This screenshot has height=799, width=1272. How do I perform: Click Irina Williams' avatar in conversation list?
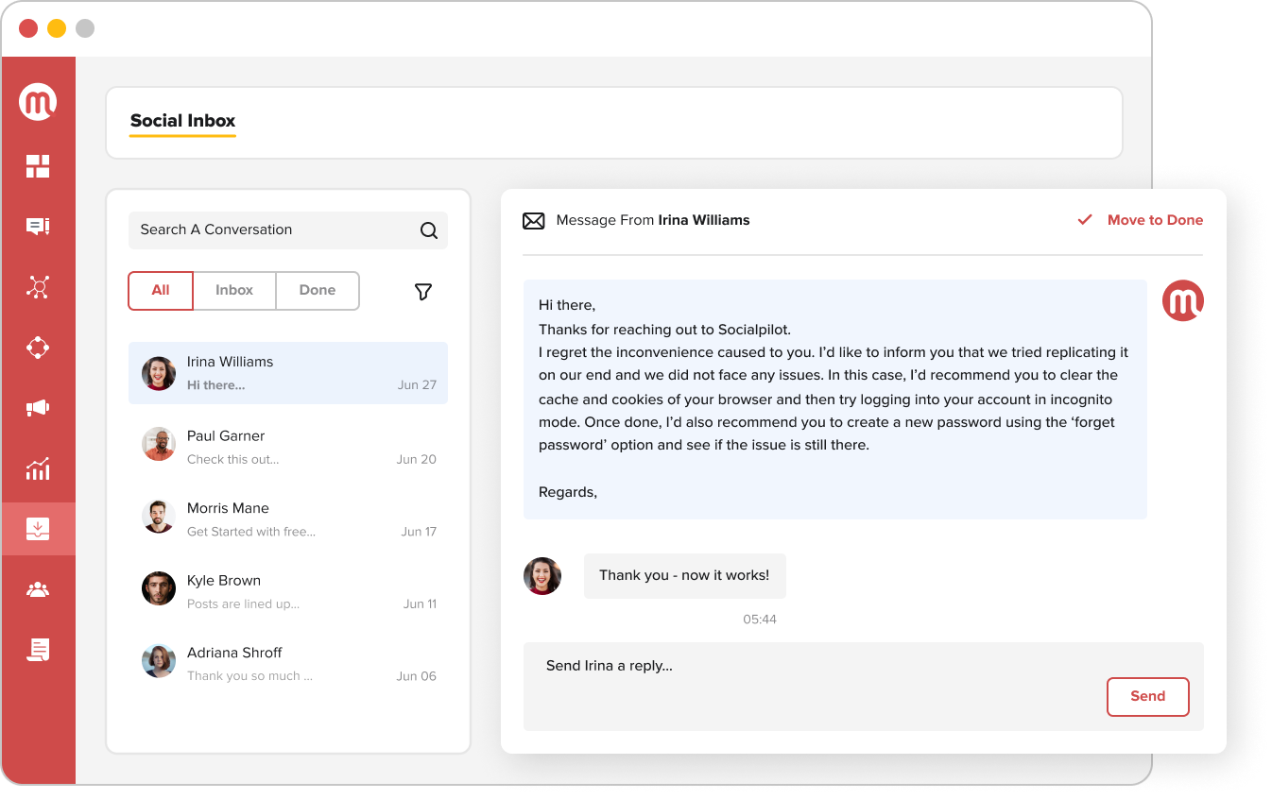point(159,373)
